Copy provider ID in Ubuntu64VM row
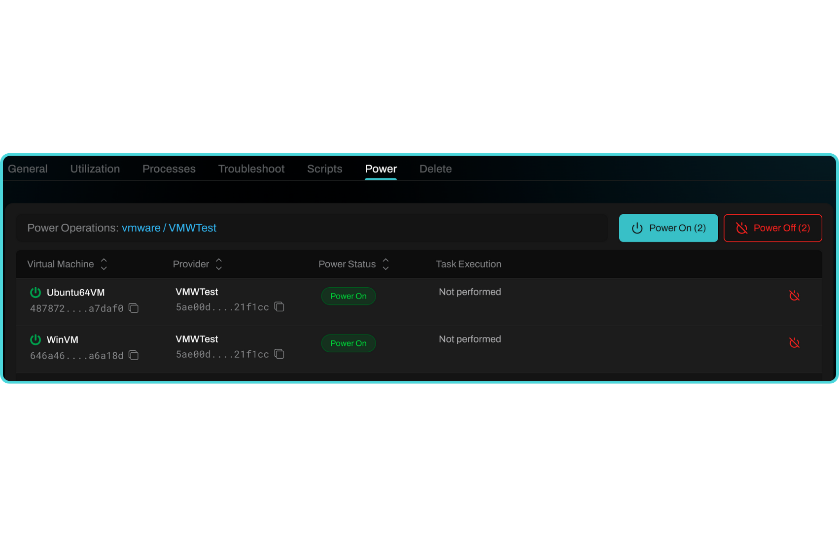The width and height of the screenshot is (839, 537). coord(280,307)
